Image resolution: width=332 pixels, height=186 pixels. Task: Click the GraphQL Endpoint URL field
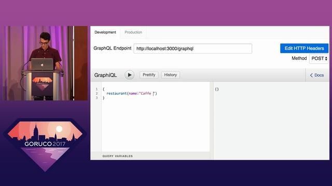pyautogui.click(x=193, y=49)
